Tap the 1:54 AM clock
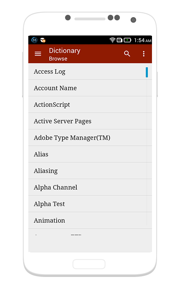 143,40
